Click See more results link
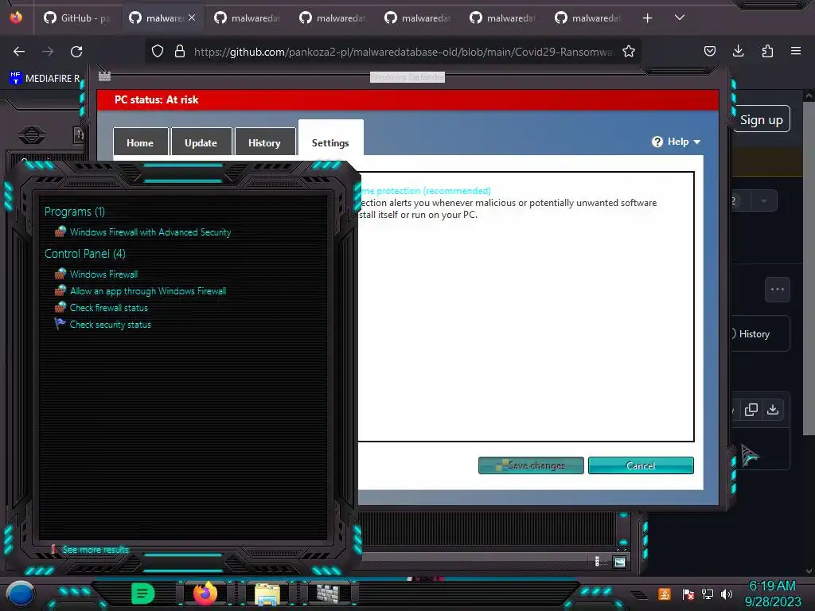This screenshot has width=815, height=611. (x=96, y=550)
